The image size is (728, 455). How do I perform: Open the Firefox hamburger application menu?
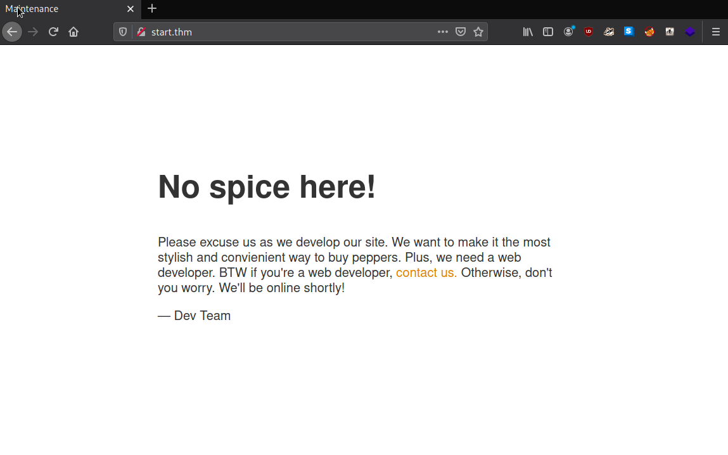click(716, 32)
